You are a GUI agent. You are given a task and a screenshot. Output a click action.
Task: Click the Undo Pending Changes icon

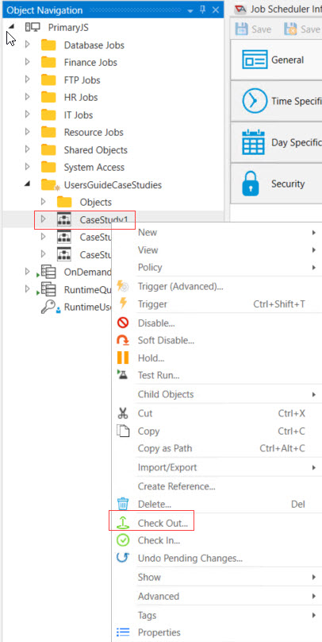[123, 558]
